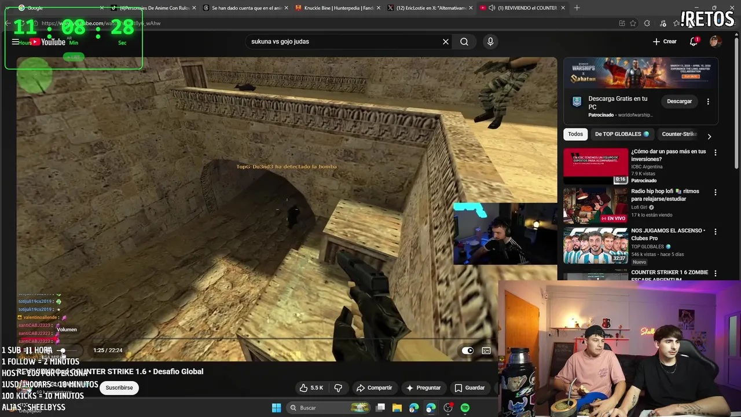Select the Todos filter chip

tap(575, 134)
